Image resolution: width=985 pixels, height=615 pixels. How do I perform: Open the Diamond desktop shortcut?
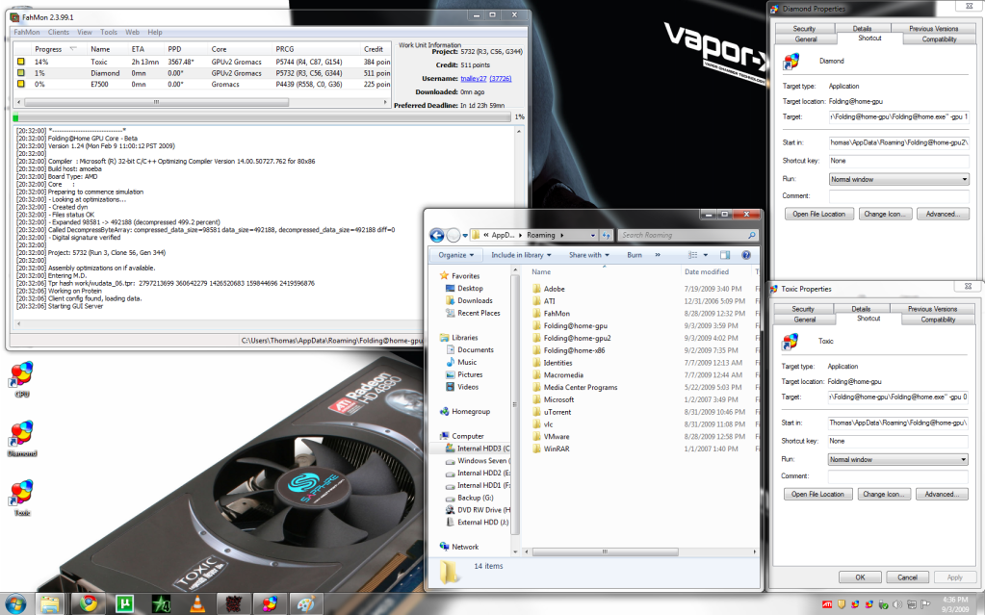coord(21,433)
